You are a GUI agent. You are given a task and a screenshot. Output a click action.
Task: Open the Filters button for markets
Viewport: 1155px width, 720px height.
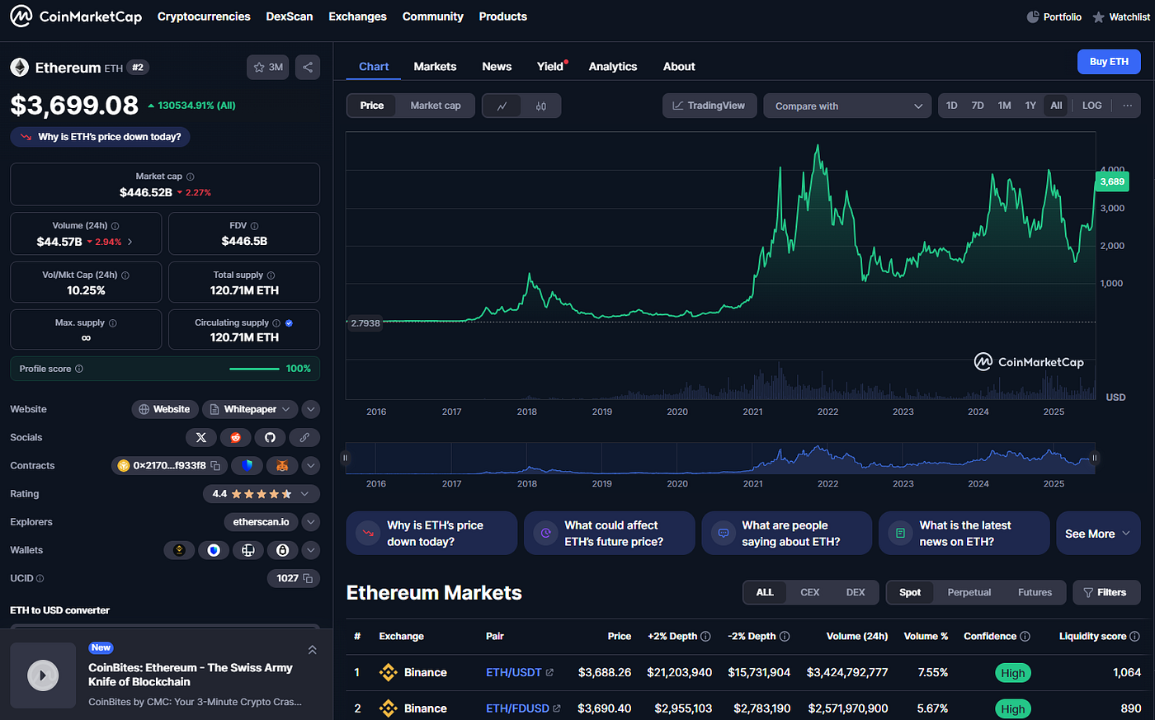coord(1106,592)
